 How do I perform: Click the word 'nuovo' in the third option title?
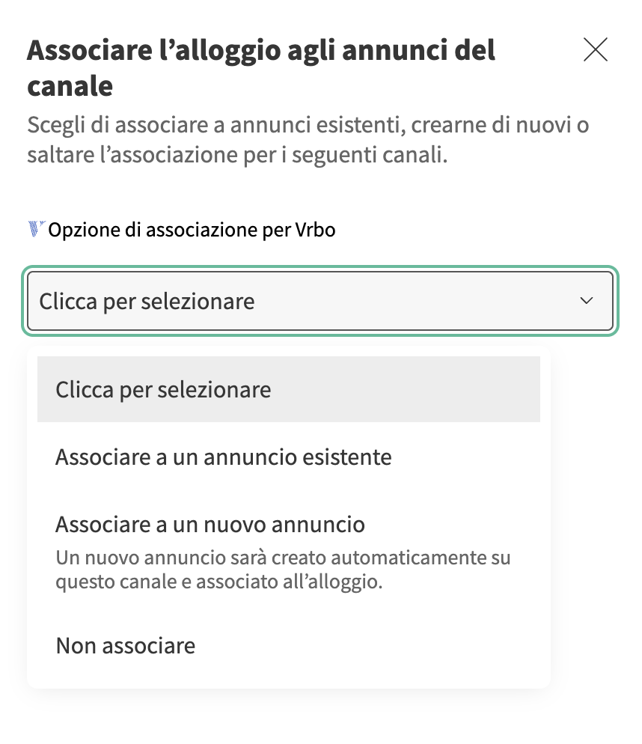point(234,524)
